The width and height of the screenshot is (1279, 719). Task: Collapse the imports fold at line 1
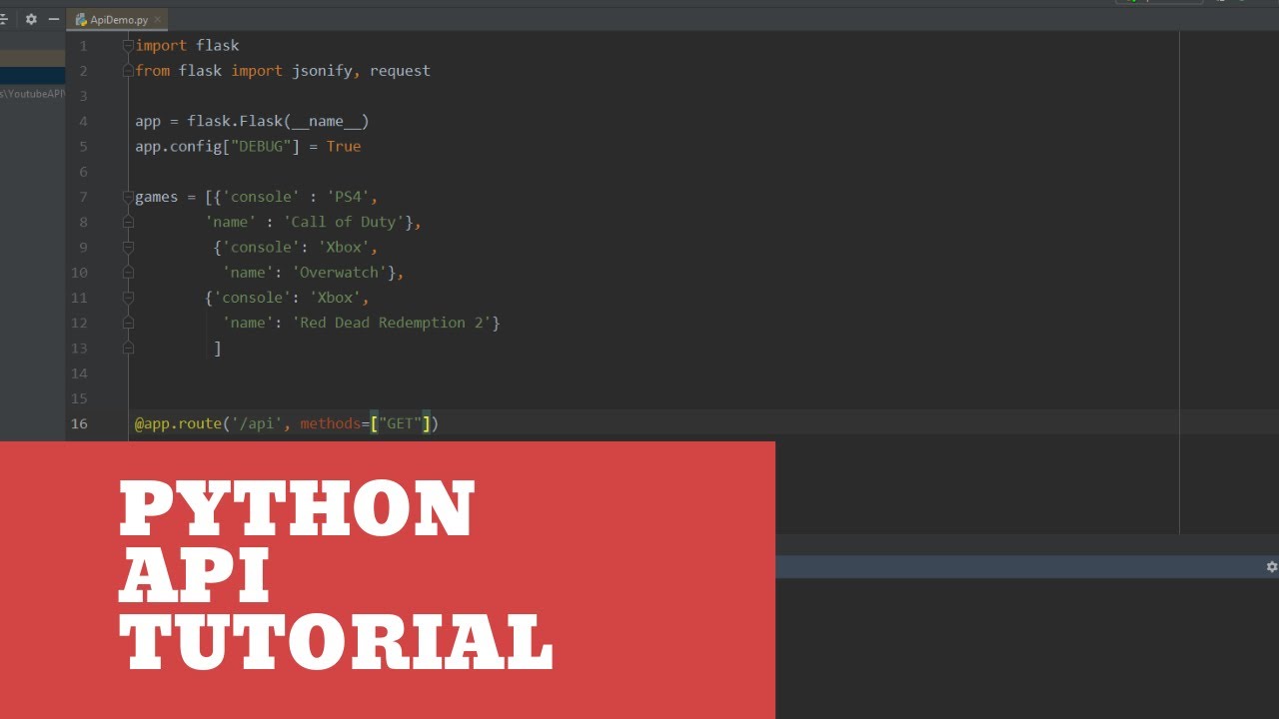click(128, 46)
